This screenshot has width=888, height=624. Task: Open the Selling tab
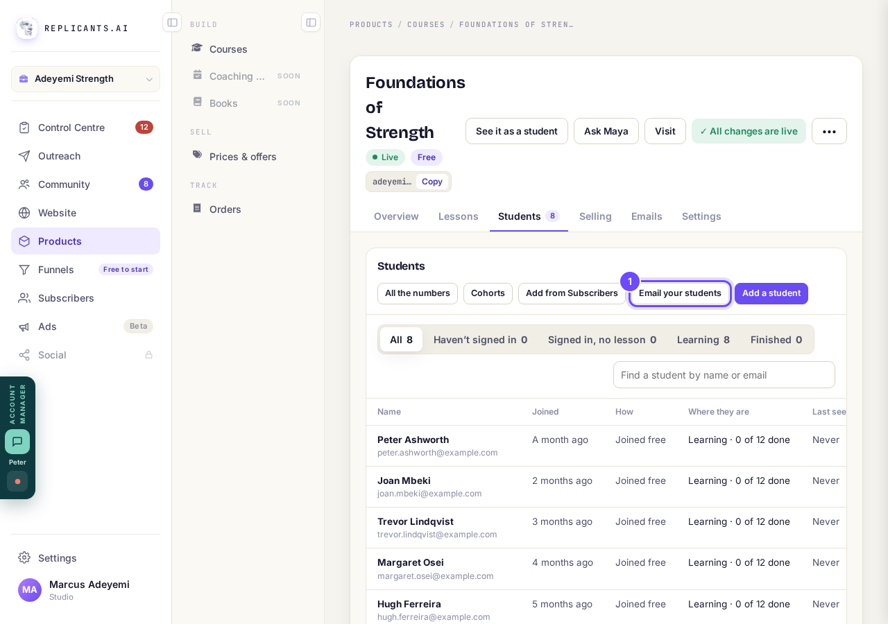coord(595,216)
